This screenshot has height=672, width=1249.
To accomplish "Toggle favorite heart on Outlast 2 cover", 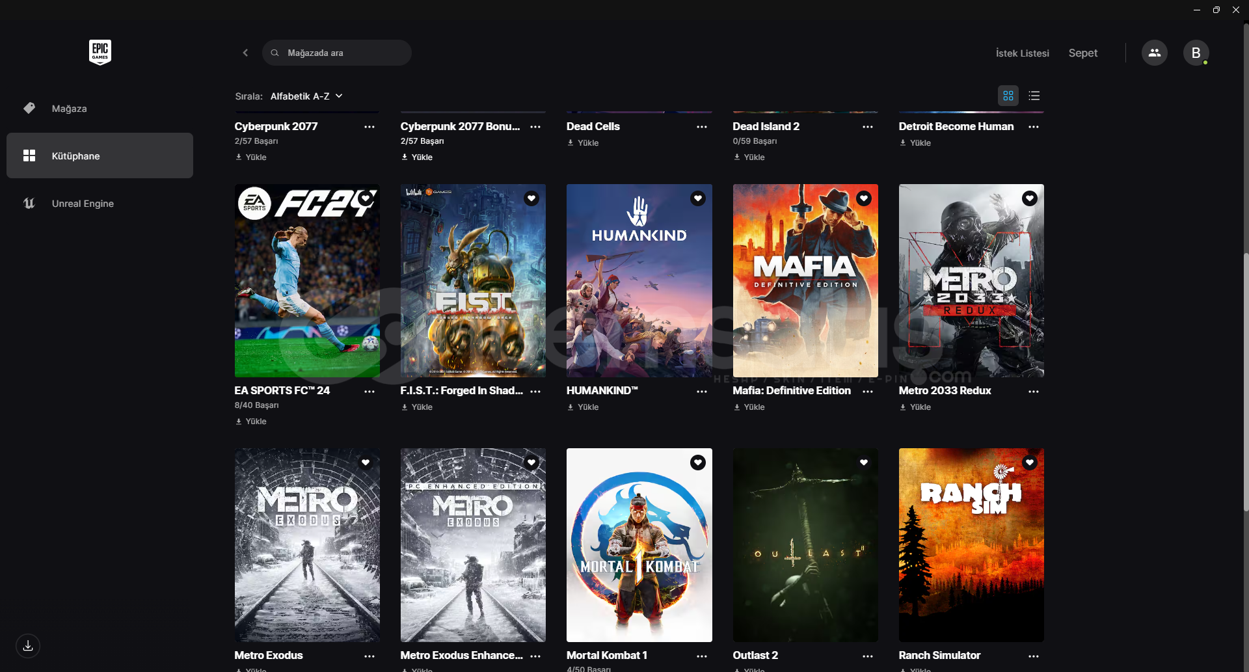I will click(864, 463).
